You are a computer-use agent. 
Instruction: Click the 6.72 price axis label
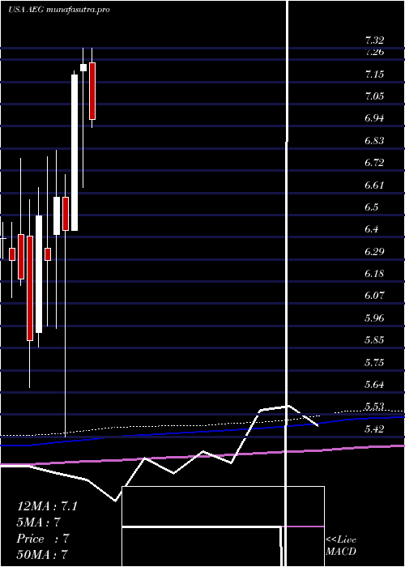pyautogui.click(x=374, y=163)
